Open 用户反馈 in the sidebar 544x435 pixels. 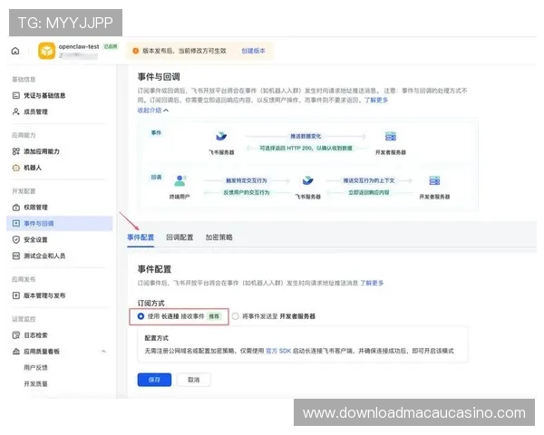pos(35,368)
